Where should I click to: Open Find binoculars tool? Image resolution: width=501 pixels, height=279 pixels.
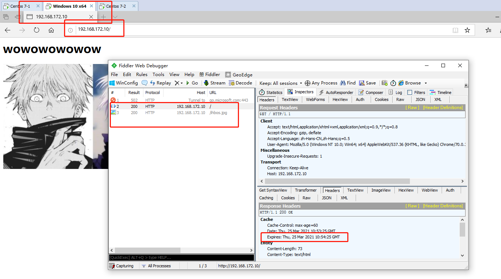348,83
